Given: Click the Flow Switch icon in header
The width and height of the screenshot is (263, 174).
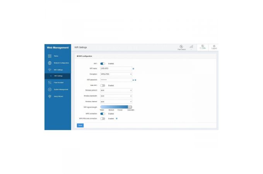Looking at the screenshot, I should click(181, 46).
